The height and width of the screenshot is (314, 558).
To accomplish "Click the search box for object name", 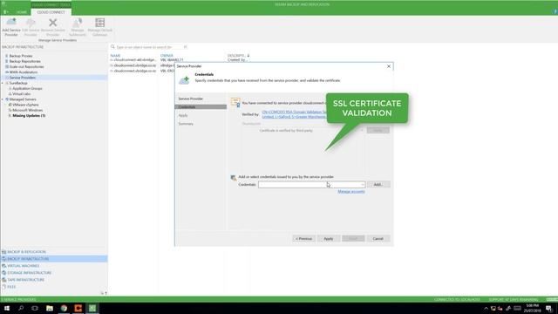I will point(149,47).
